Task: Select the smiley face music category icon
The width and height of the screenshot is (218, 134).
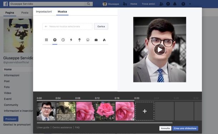Action: [88, 40]
